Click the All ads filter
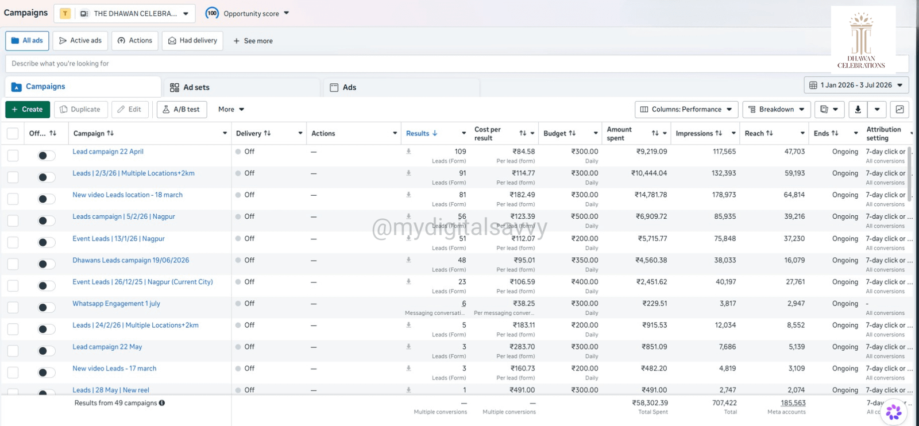The height and width of the screenshot is (426, 919). (27, 41)
